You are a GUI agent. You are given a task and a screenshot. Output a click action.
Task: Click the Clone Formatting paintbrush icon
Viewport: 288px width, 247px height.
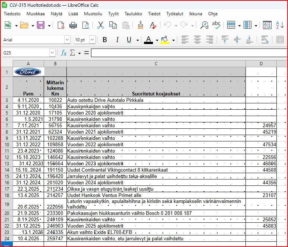(x=140, y=25)
